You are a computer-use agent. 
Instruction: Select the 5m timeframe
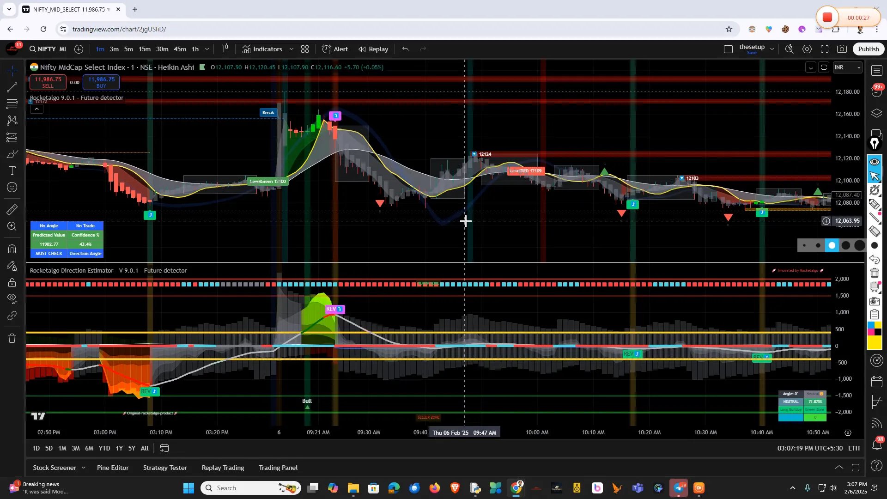[x=128, y=49]
